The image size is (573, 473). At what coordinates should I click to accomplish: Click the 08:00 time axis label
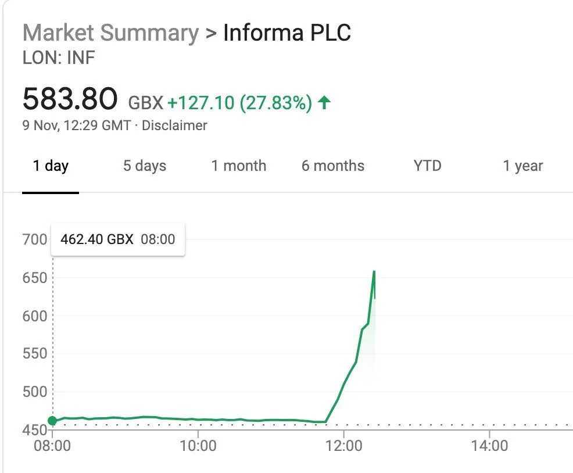click(x=52, y=446)
